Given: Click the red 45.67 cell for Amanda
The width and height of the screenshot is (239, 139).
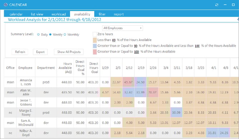Looking at the screenshot, I should tap(128, 82).
